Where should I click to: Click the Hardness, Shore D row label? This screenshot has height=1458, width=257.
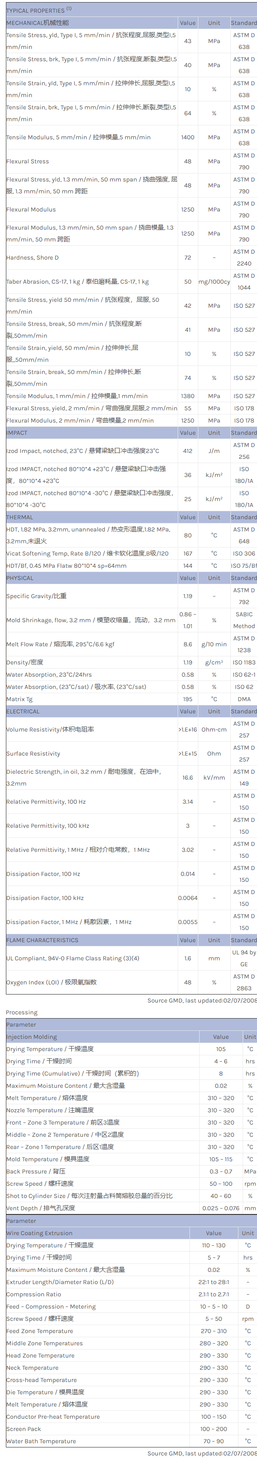(x=32, y=257)
